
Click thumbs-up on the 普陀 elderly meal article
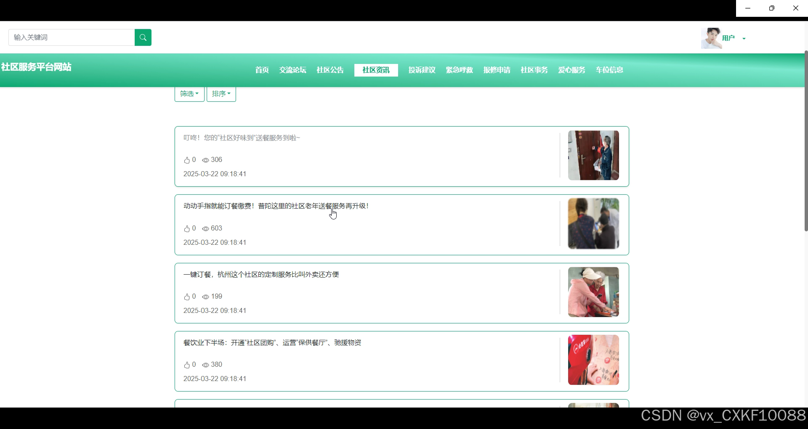(187, 228)
